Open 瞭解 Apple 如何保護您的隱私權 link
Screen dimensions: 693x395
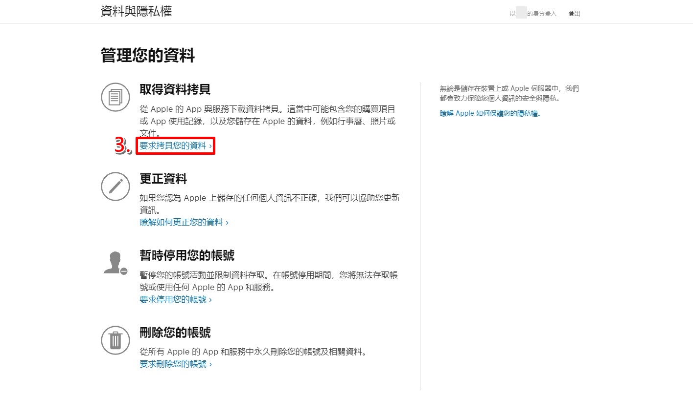[x=490, y=113]
